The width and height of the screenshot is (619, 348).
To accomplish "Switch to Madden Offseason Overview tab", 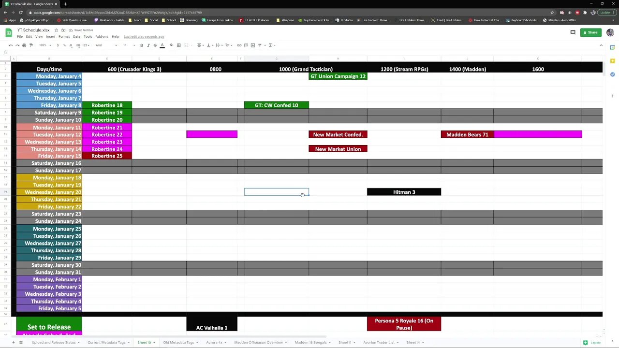I will pyautogui.click(x=258, y=343).
